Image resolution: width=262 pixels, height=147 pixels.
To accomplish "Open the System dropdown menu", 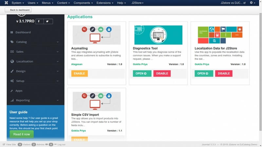I will [18, 3].
